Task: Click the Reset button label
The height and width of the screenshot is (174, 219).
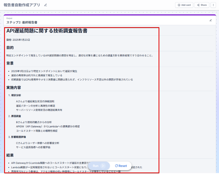Action: click(x=123, y=166)
